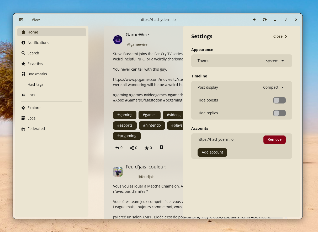This screenshot has width=318, height=232.
Task: Click the GameWire display name
Action: click(x=137, y=35)
